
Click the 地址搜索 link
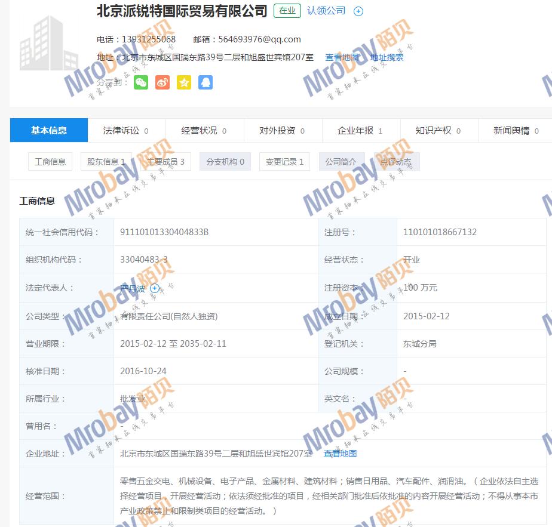(x=387, y=57)
